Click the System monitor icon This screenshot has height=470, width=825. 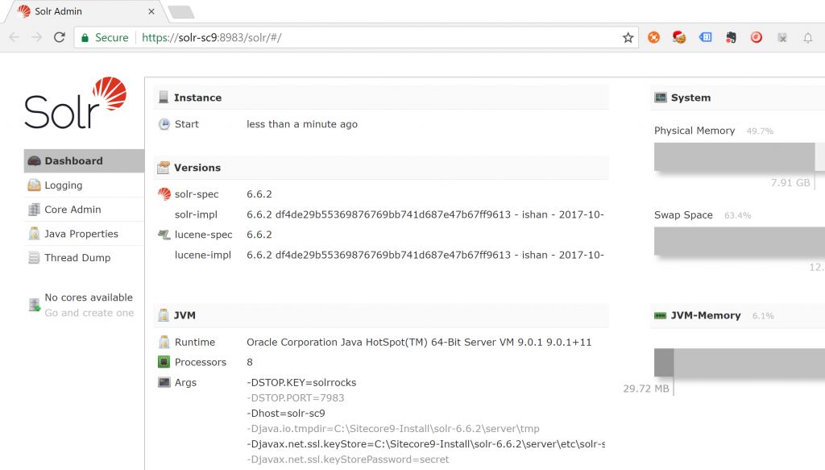tap(661, 98)
